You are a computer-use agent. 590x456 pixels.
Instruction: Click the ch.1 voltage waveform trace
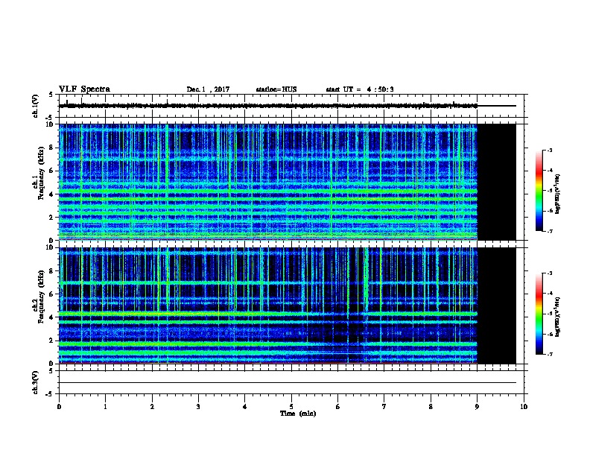(x=268, y=106)
